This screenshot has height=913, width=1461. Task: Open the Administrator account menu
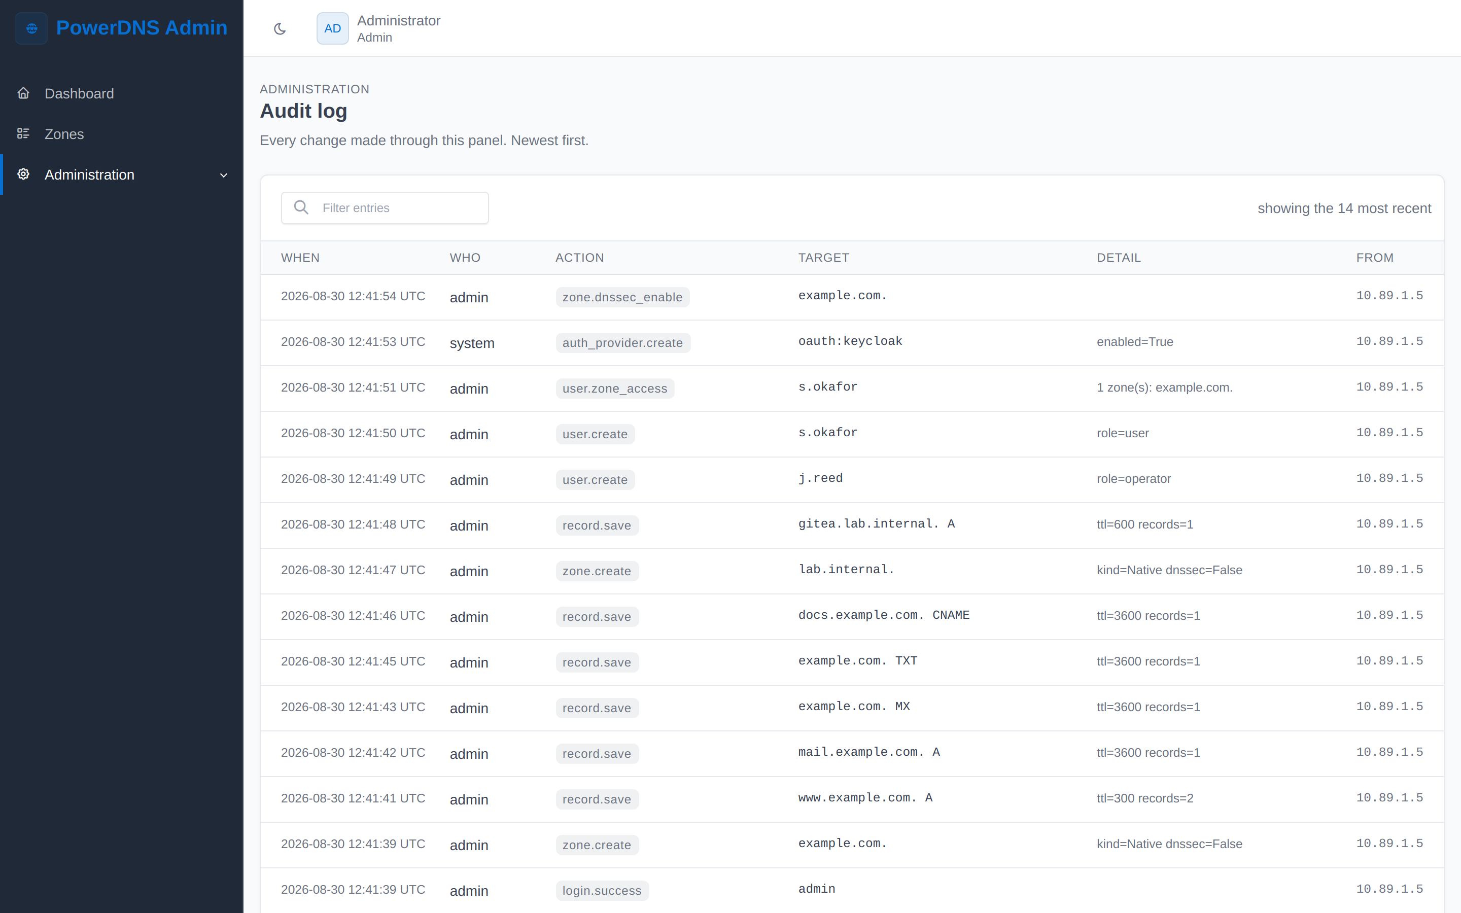(x=379, y=28)
